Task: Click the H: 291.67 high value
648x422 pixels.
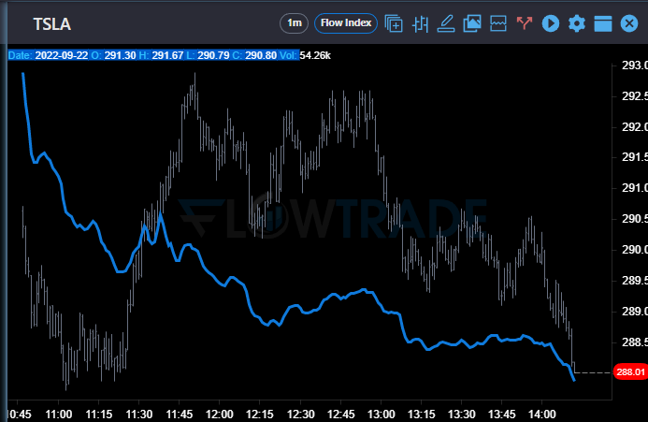Action: coord(161,55)
